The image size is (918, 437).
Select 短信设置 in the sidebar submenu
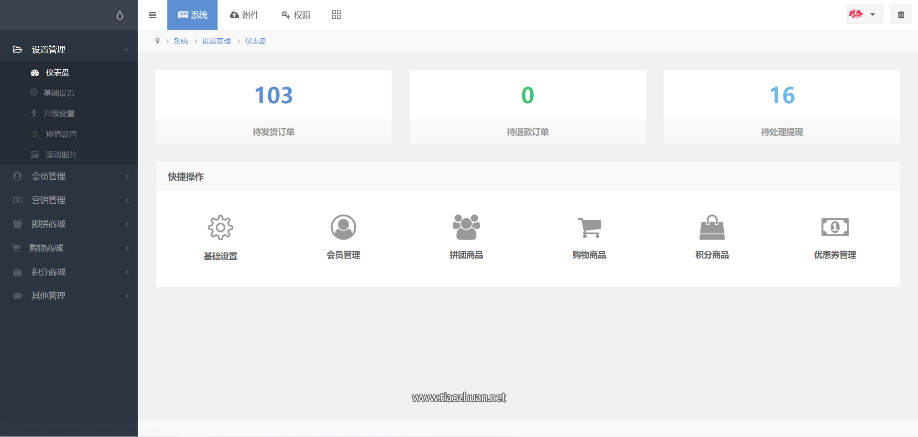point(61,134)
